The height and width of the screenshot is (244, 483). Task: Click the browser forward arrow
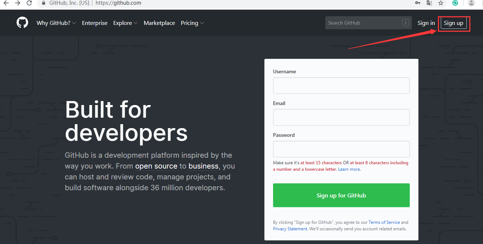[x=17, y=3]
